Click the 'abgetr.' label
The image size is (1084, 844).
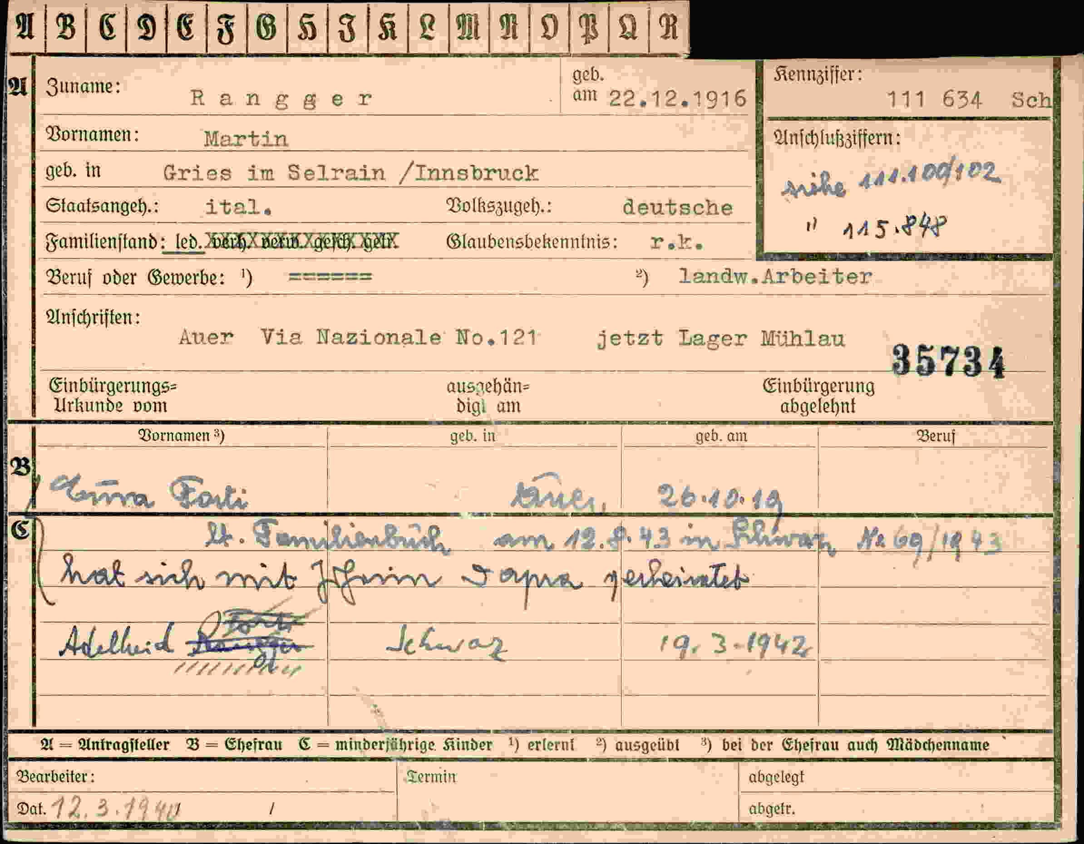point(772,809)
